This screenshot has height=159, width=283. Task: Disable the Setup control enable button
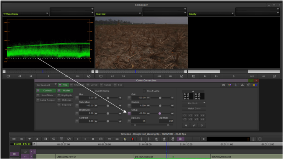tap(129, 113)
